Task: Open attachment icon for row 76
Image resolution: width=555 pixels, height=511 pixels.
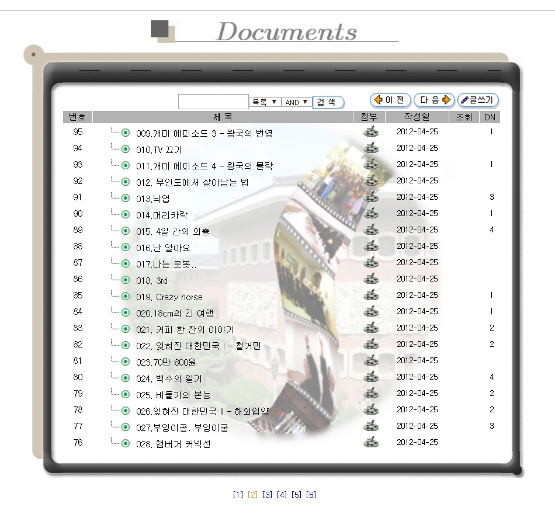Action: click(371, 442)
